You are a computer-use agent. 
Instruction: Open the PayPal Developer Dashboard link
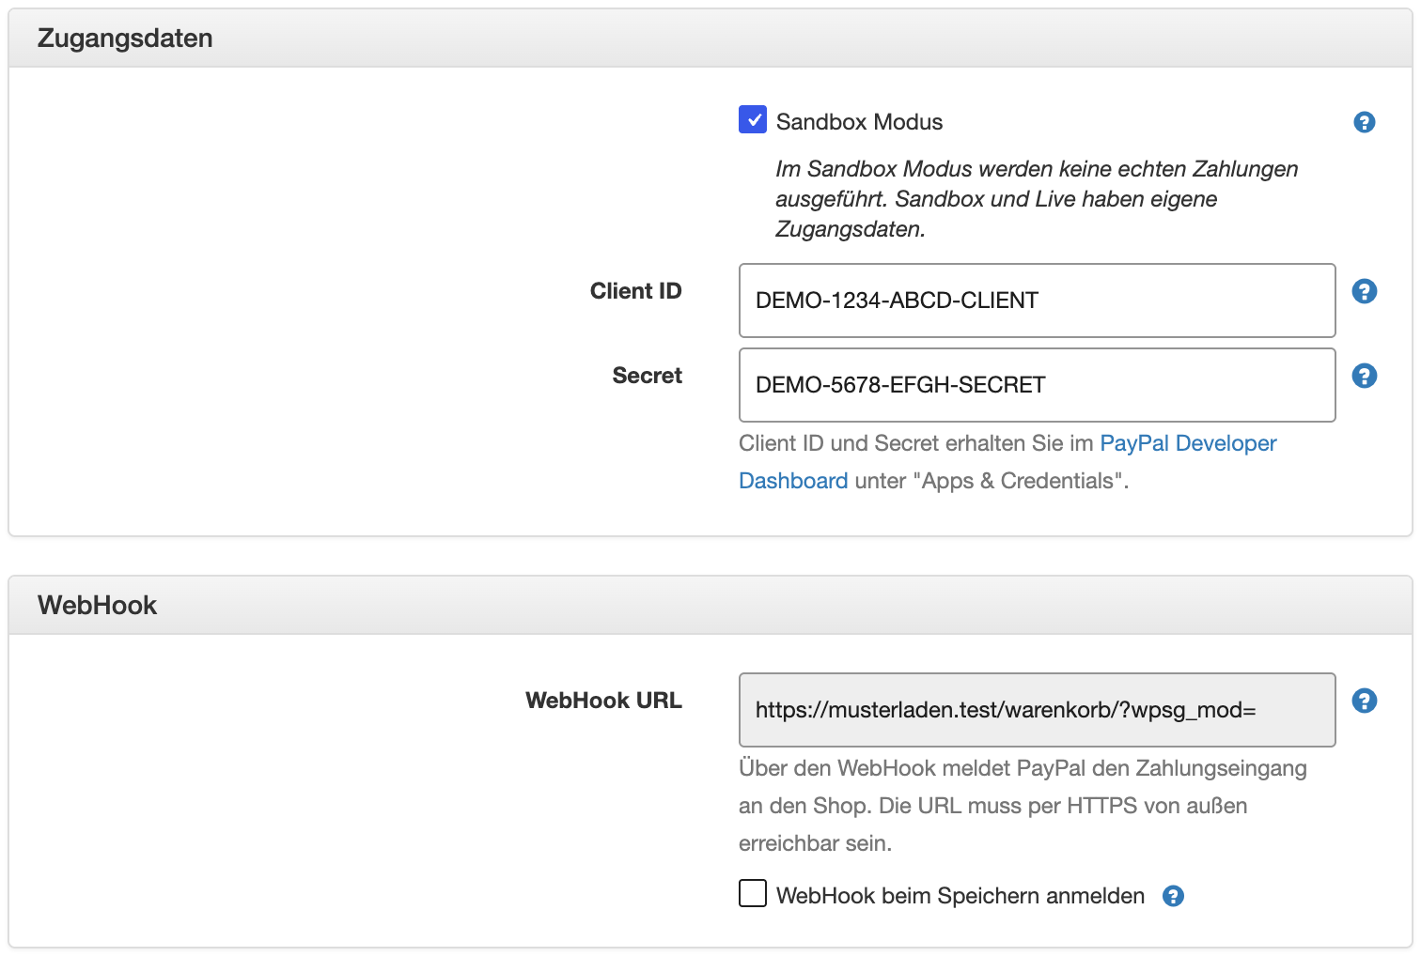1007,462
